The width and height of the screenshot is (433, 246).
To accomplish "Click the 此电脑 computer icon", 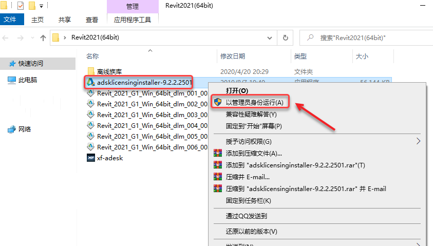I will (x=12, y=80).
